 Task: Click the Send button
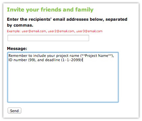14,110
